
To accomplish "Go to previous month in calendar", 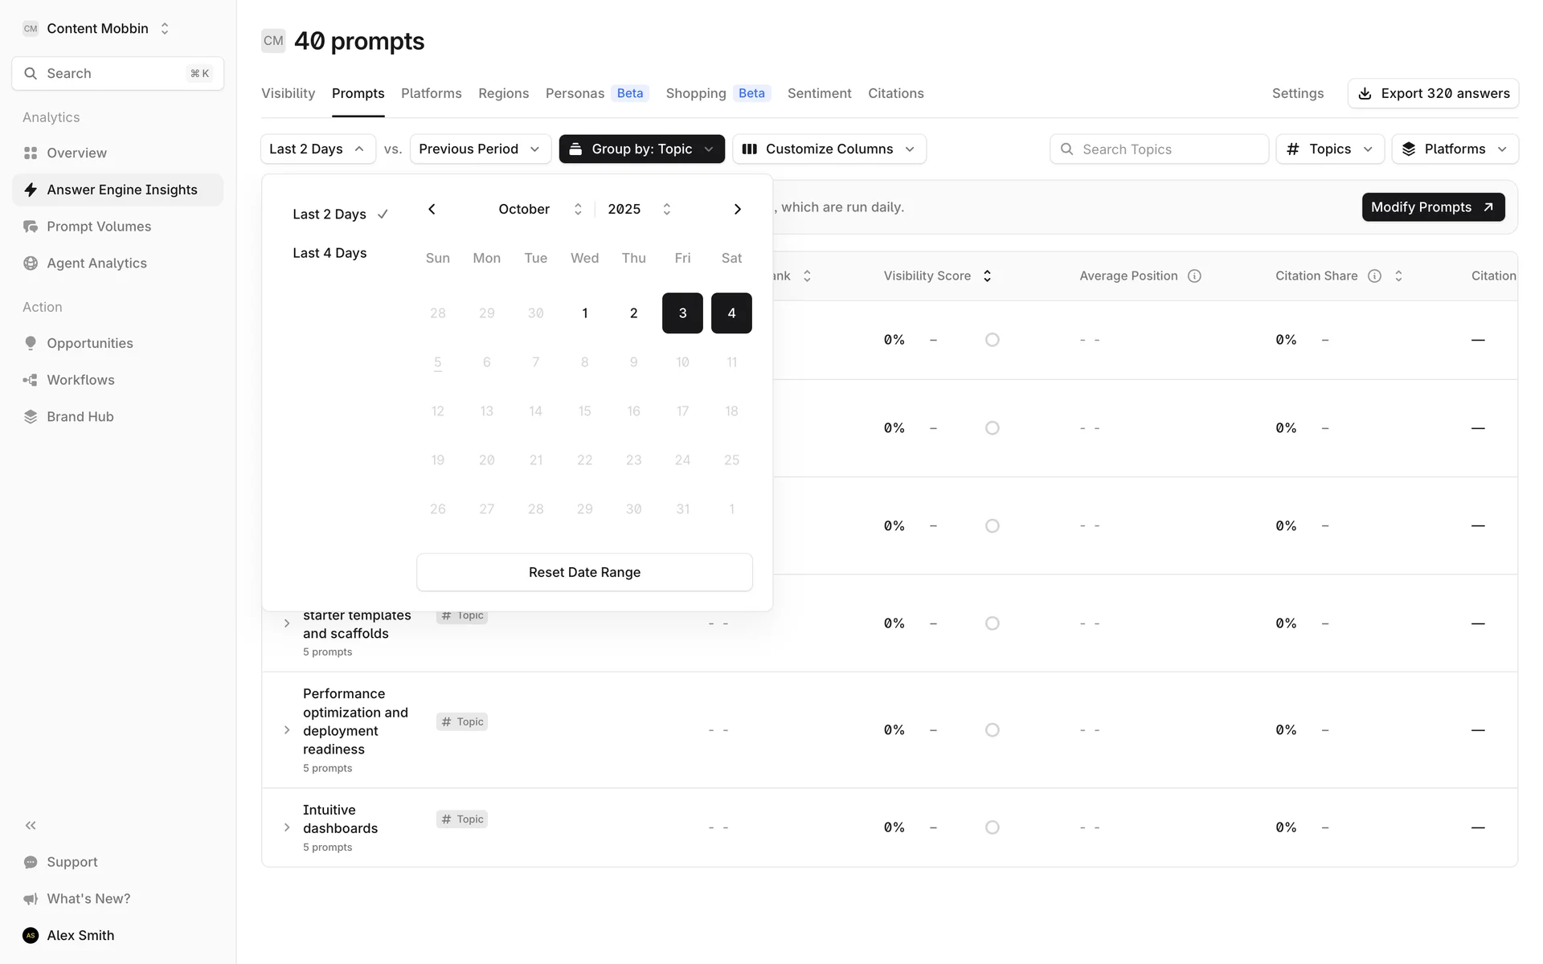I will point(432,210).
